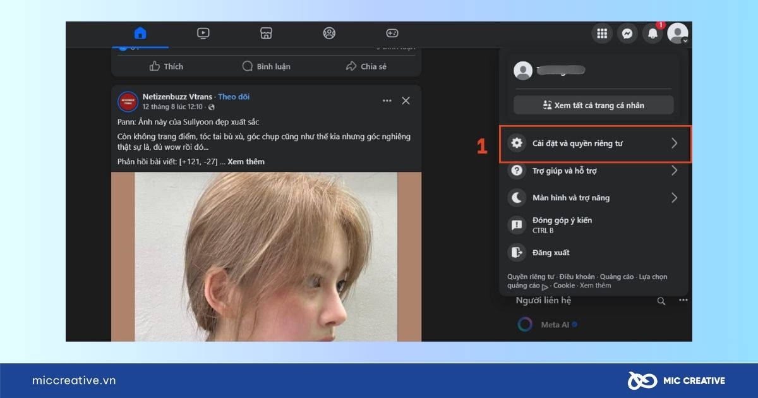Select Đăng xuất to log out
Image resolution: width=758 pixels, height=398 pixels.
(594, 253)
